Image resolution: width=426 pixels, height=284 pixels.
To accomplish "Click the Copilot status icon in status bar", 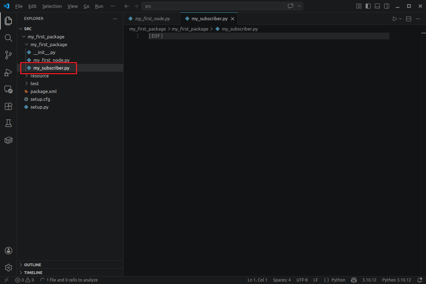I will click(354, 280).
